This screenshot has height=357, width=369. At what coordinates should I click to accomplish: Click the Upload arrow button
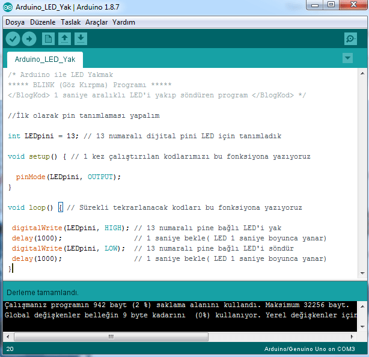(x=29, y=39)
